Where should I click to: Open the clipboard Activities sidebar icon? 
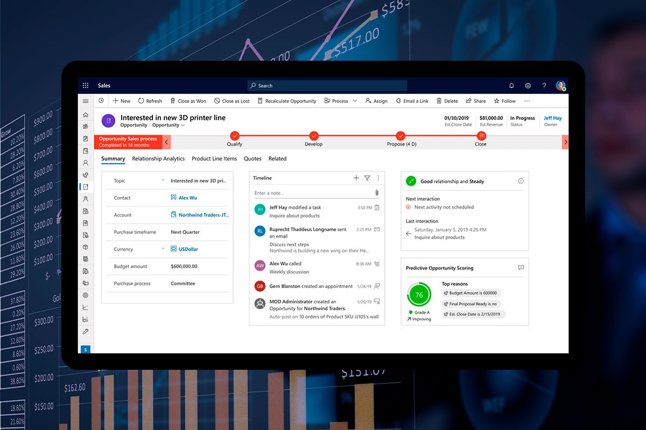coord(86,139)
